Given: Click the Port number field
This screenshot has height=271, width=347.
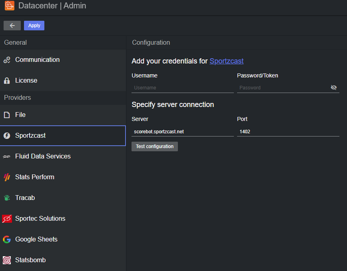Looking at the screenshot, I should click(x=288, y=131).
